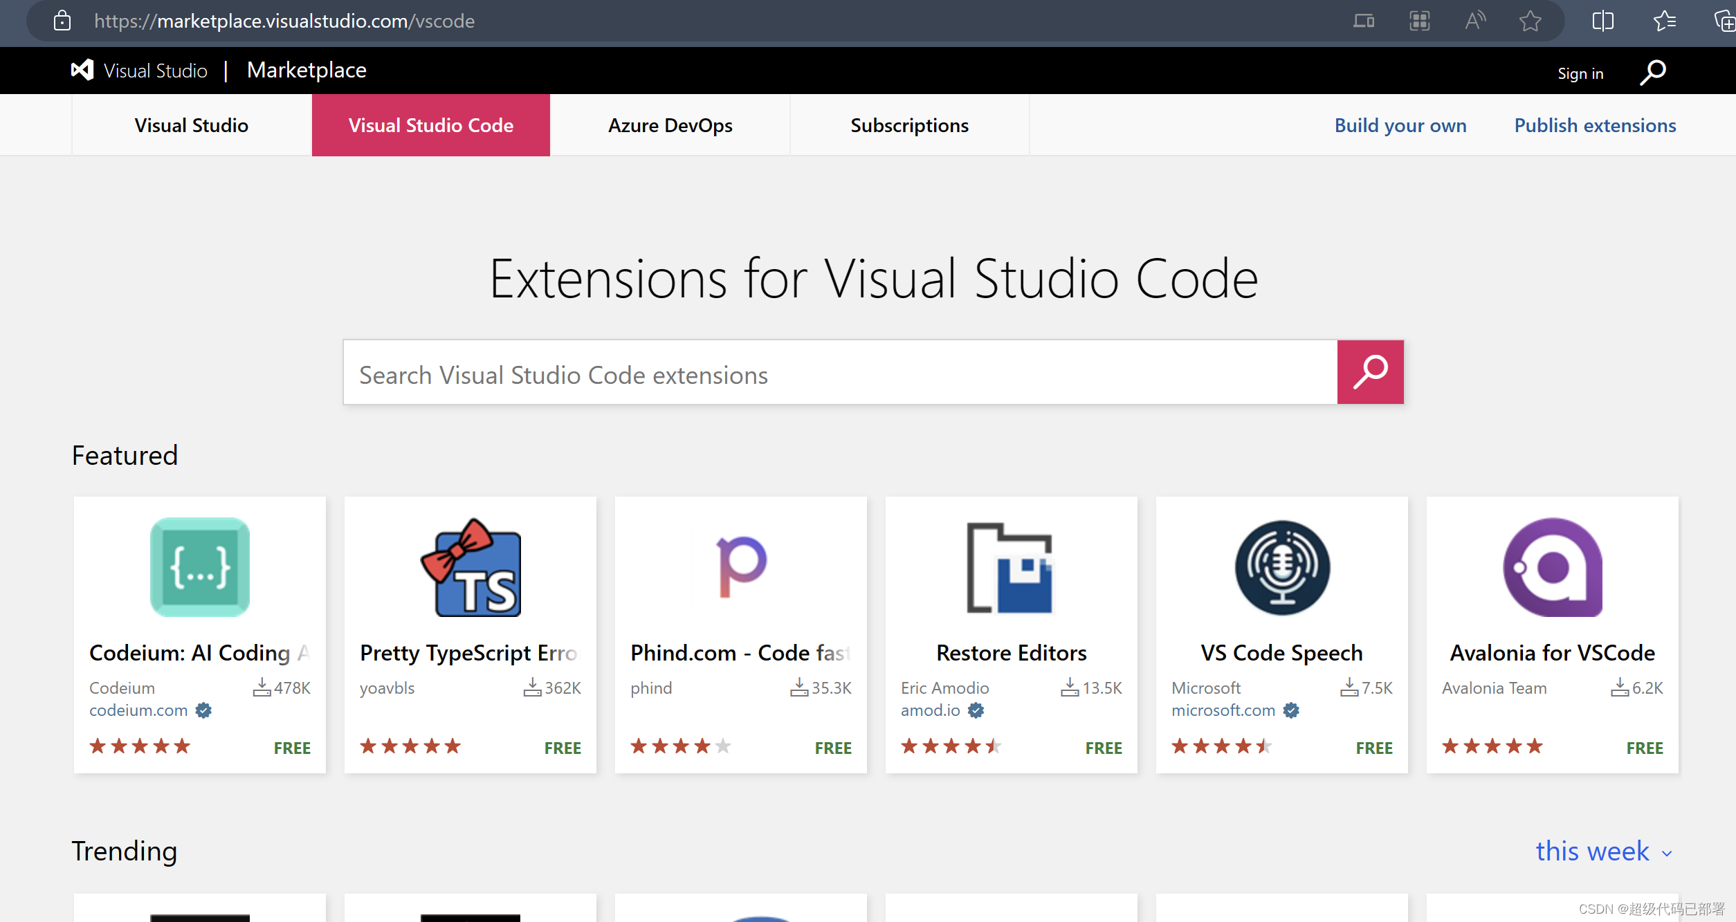
Task: Click the Pretty TypeScript Errors extension icon
Action: (473, 565)
